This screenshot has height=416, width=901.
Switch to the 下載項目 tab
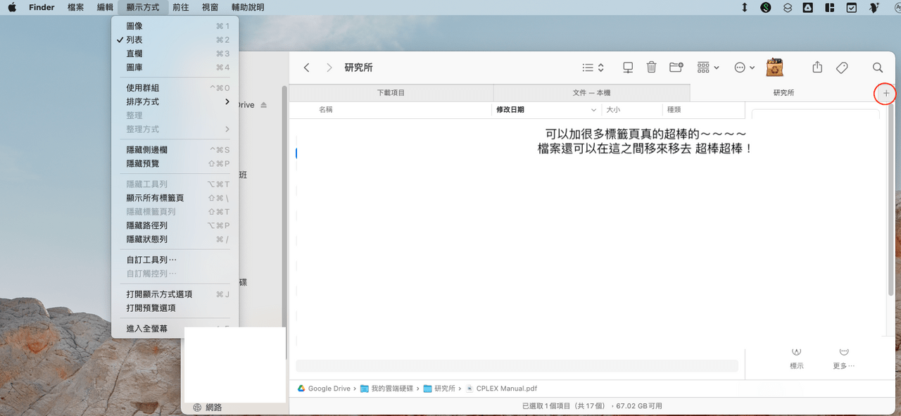tap(391, 93)
